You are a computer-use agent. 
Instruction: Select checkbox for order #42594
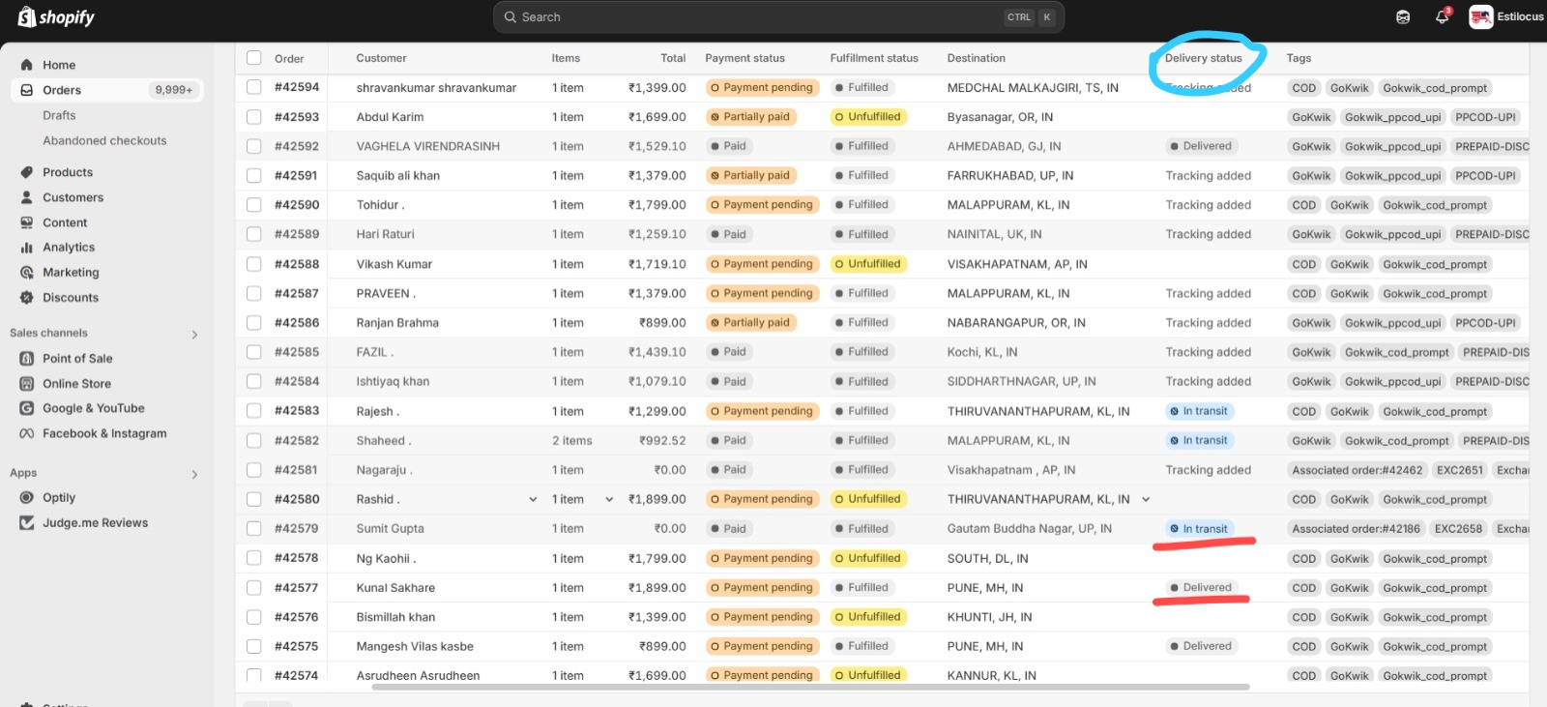(x=253, y=87)
